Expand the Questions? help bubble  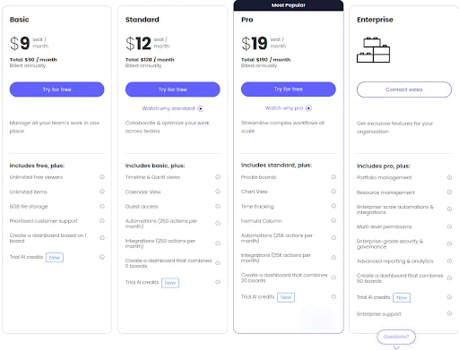point(396,337)
